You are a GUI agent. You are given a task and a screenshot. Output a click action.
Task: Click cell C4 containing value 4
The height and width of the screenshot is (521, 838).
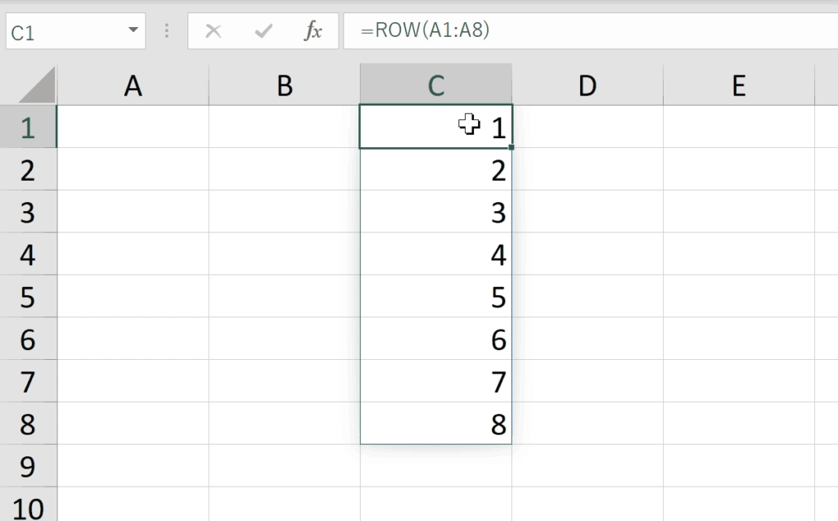(435, 255)
